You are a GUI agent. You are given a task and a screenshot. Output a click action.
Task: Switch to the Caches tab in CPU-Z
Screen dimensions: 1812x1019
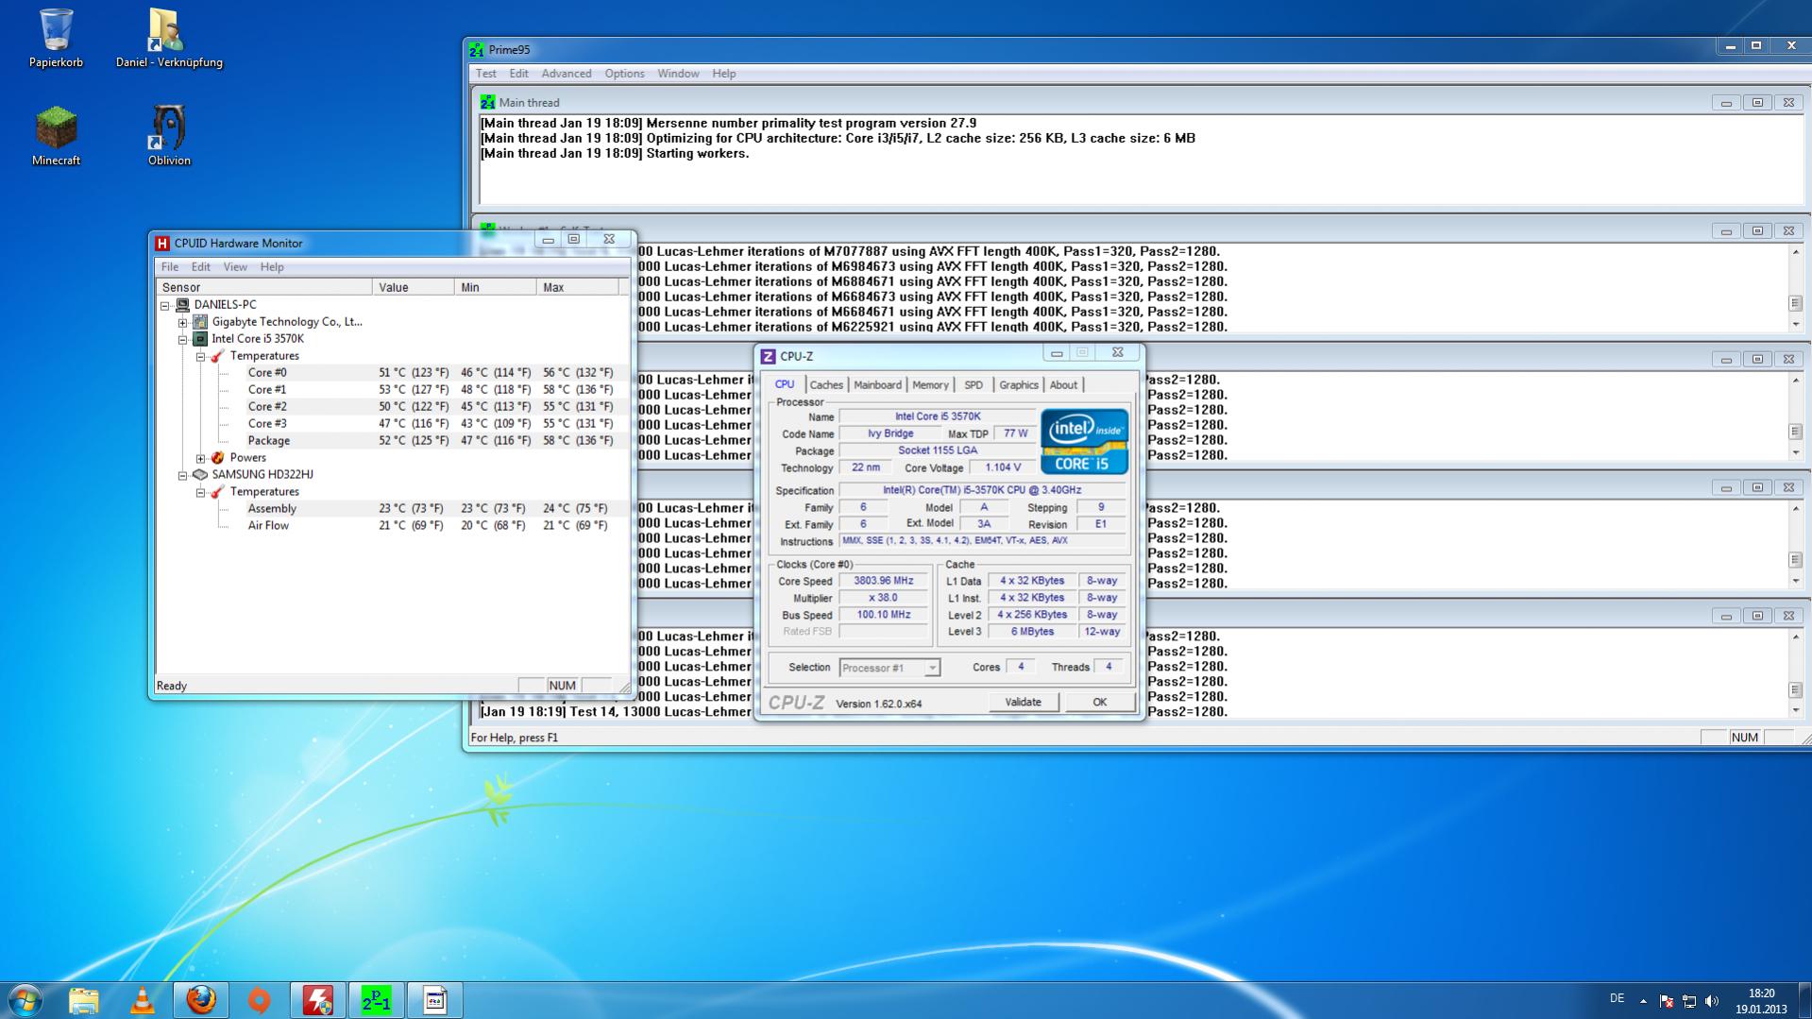coord(826,384)
